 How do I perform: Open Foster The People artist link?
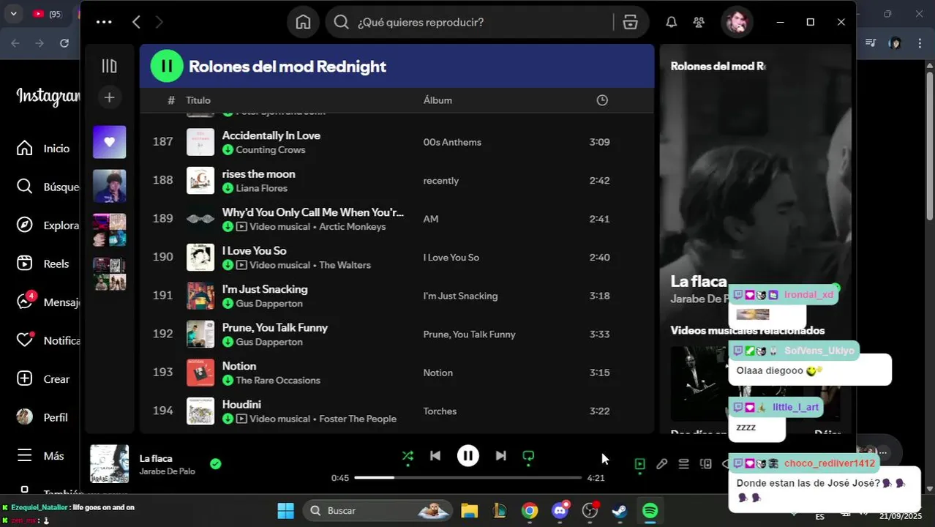coord(358,419)
